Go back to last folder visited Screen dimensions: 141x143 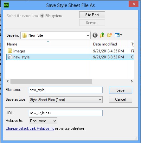pos(95,35)
